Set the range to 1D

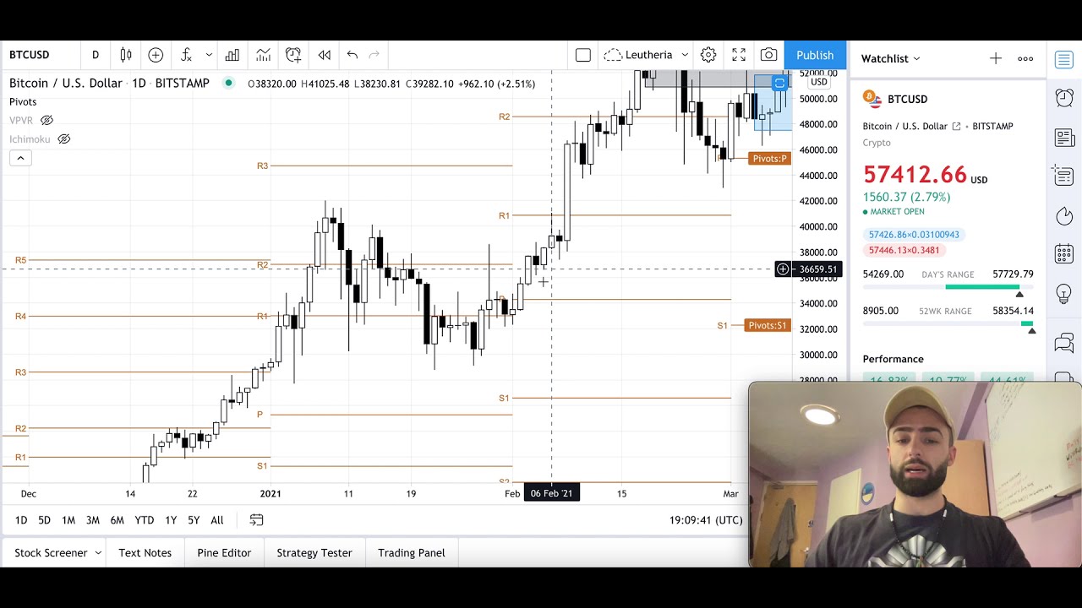[x=21, y=520]
